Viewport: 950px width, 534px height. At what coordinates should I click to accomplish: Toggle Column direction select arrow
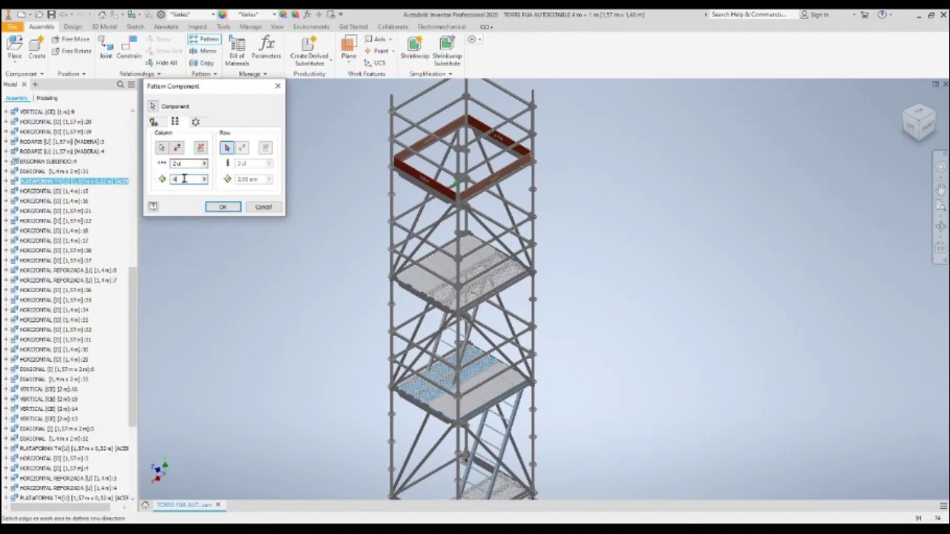pos(162,148)
